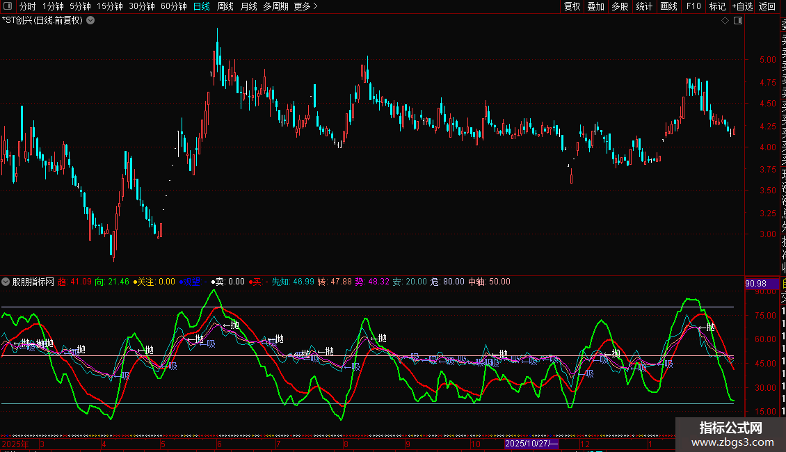This screenshot has height=452, width=786.
Task: Toggle the left sidebar panel icon
Action: [x=8, y=6]
